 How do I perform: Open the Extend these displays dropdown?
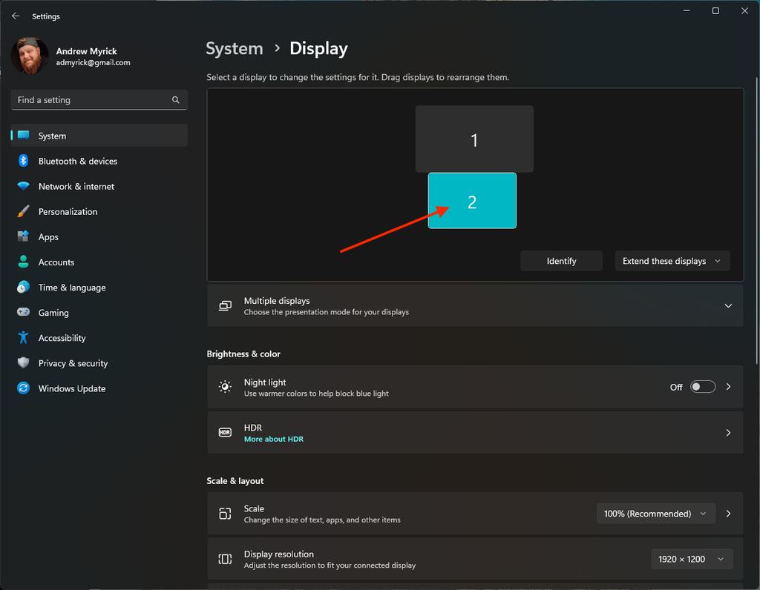(x=672, y=261)
